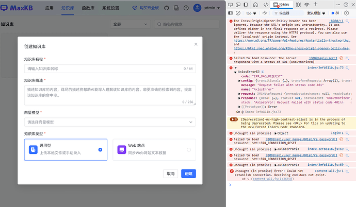This screenshot has height=207, width=356.
Task: Open the login:1 source link
Action: pyautogui.click(x=337, y=133)
